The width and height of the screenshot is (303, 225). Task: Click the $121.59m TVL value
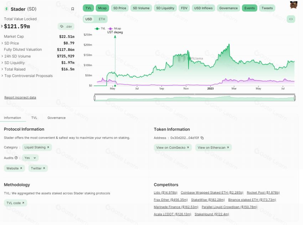pos(17,26)
